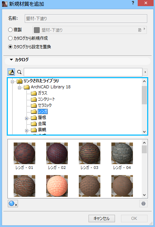Click the catalog search input field

[83, 72]
